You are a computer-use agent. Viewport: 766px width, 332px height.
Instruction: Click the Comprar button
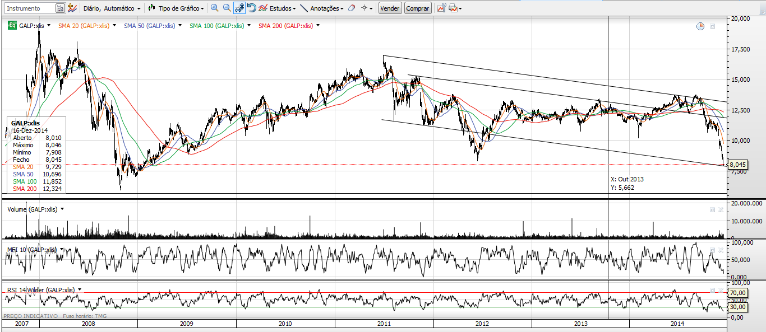418,8
